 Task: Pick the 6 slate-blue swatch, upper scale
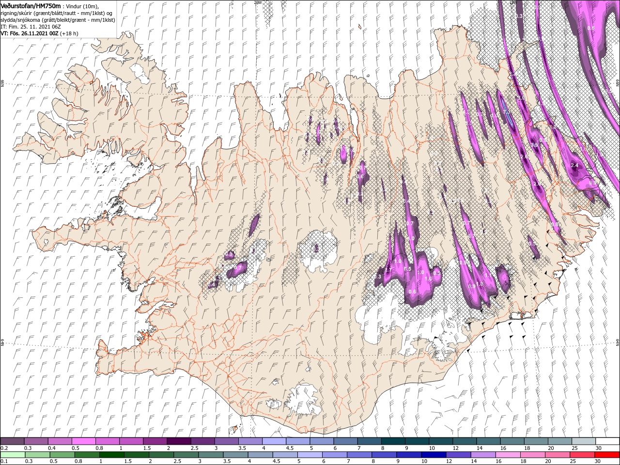pyautogui.click(x=345, y=441)
